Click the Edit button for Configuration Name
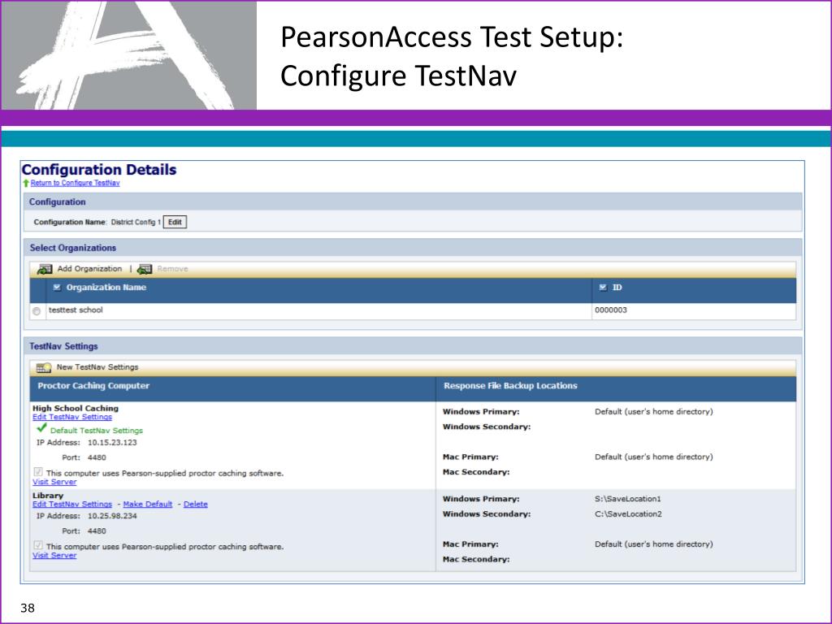Image resolution: width=832 pixels, height=624 pixels. (x=175, y=223)
